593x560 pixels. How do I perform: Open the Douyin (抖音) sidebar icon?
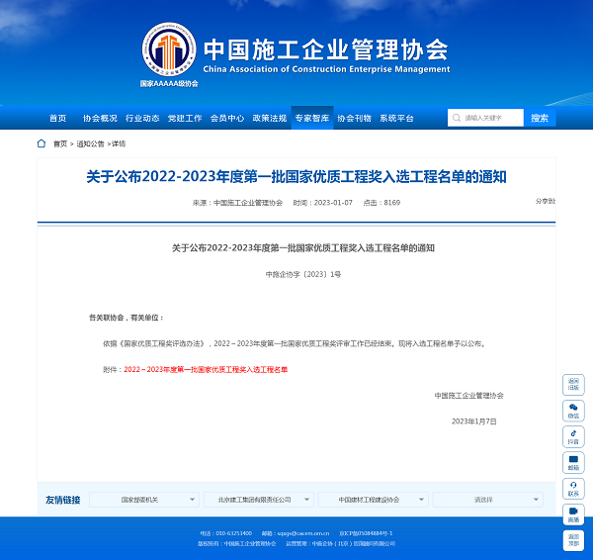point(573,436)
